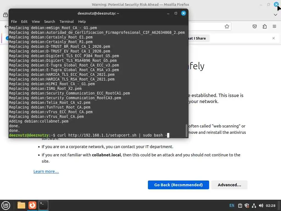Expand the Firefox list all tabs chevron
281x211 pixels.
pos(276,15)
